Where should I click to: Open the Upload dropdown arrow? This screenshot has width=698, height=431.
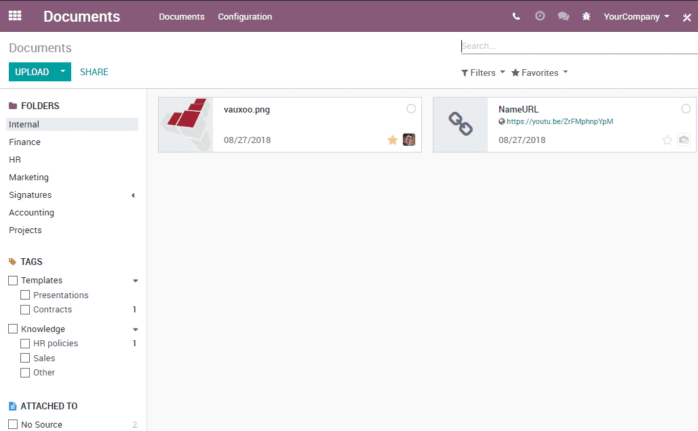63,72
